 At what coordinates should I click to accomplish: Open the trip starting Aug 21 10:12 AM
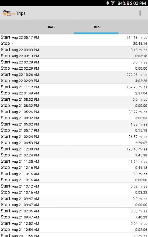[x=74, y=189]
